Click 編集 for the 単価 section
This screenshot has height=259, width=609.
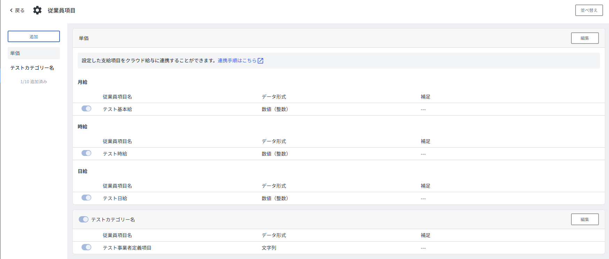[x=585, y=38]
